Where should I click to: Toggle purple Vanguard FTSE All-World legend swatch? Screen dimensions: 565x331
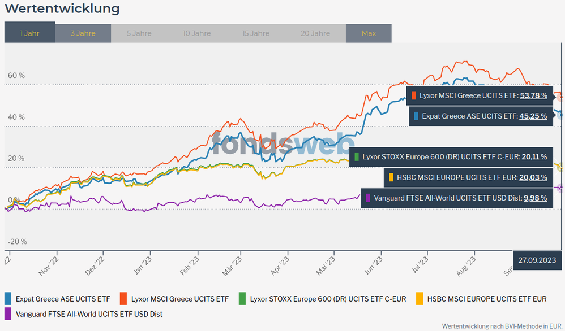tap(8, 313)
